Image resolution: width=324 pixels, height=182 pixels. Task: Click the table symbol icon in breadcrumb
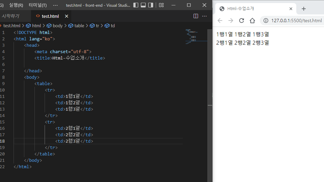[x=71, y=26]
